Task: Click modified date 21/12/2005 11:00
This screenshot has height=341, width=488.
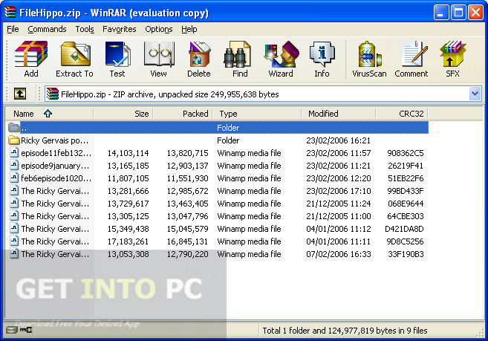Action: (x=339, y=216)
